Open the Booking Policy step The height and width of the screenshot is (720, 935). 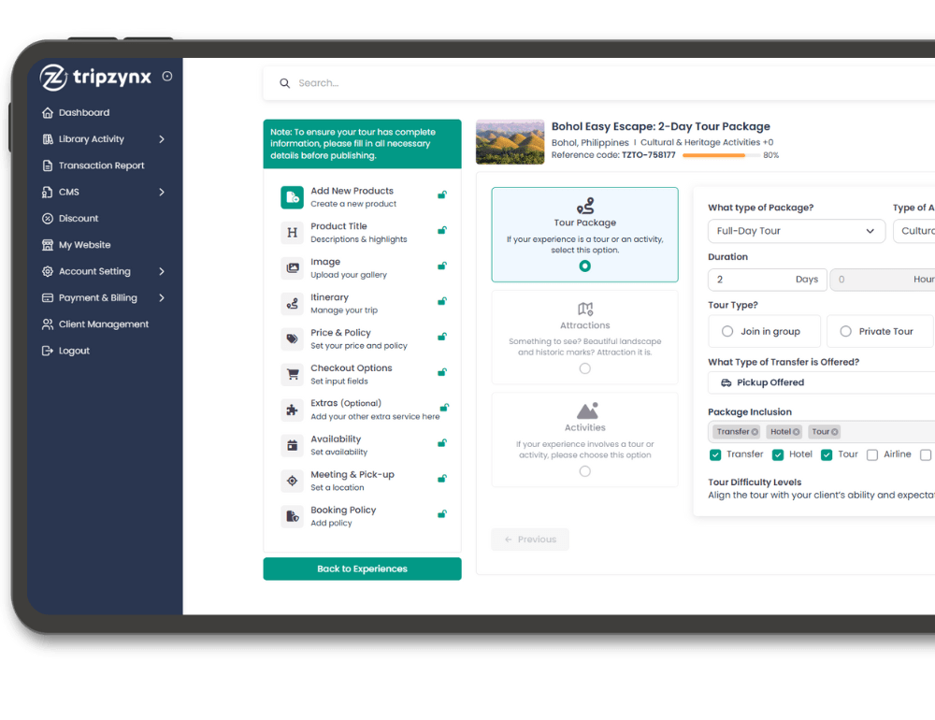coord(363,516)
